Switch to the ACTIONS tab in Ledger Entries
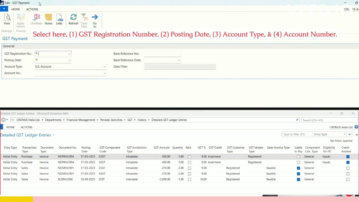 click(26, 127)
